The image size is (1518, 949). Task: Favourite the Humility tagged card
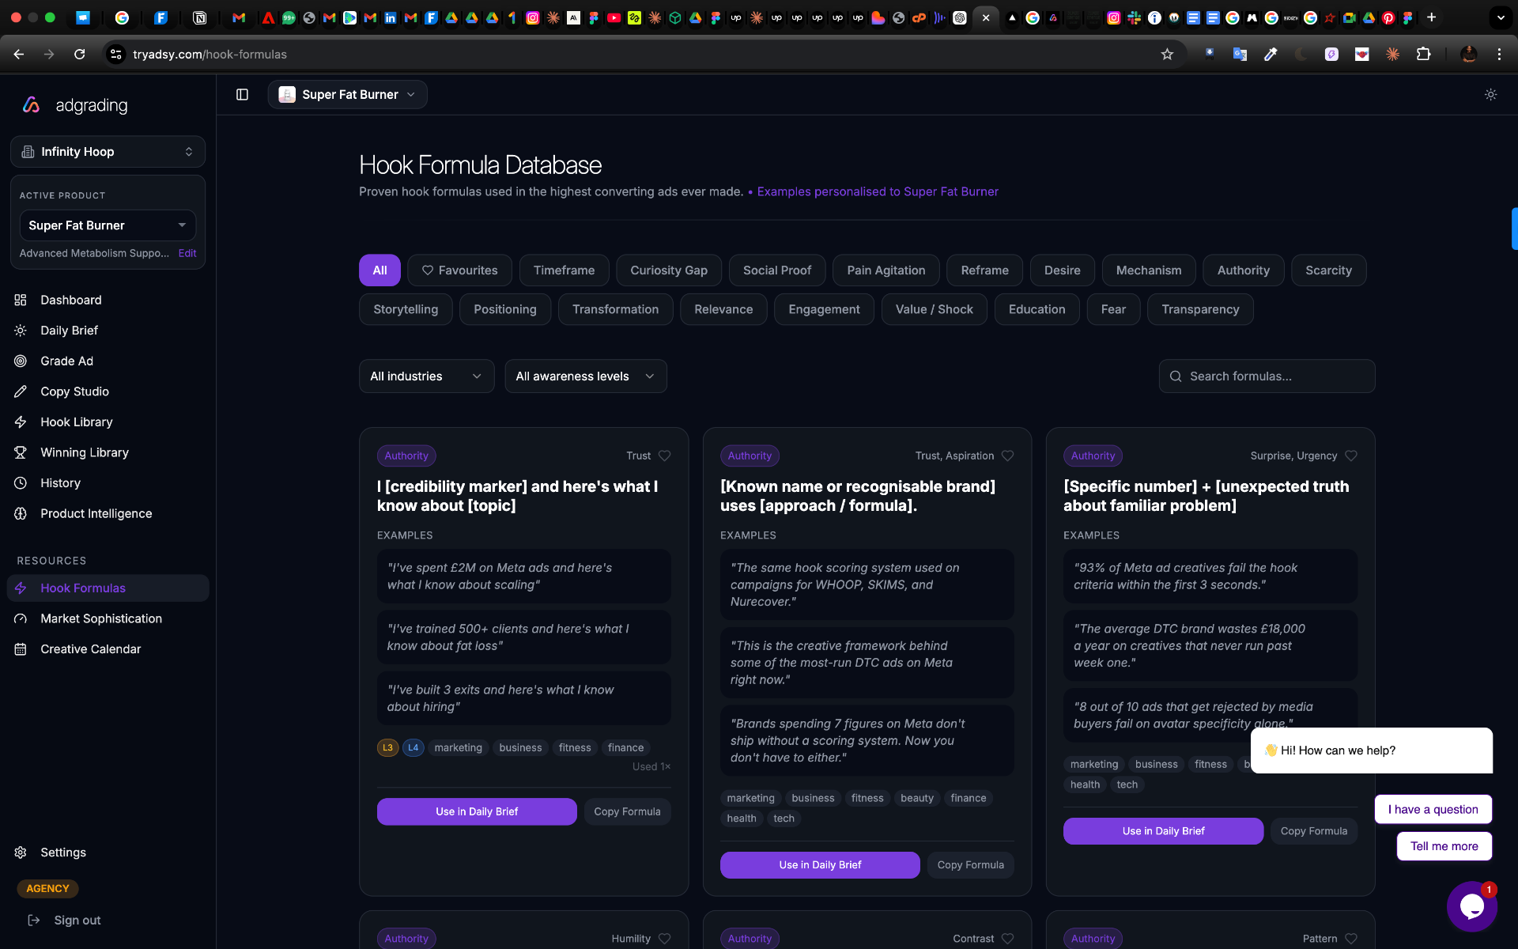coord(665,939)
